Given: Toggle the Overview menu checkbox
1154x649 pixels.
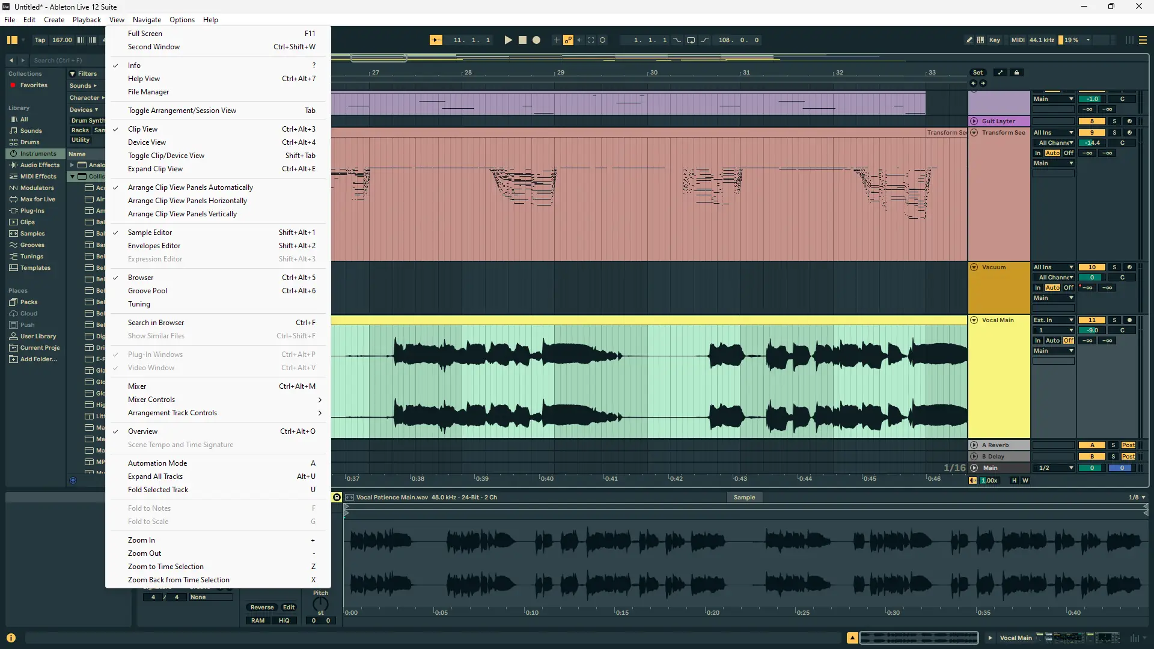Looking at the screenshot, I should pos(142,431).
